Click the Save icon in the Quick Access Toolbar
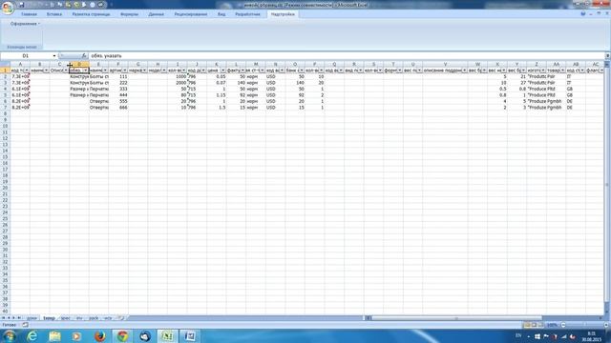The width and height of the screenshot is (611, 343). pos(21,5)
